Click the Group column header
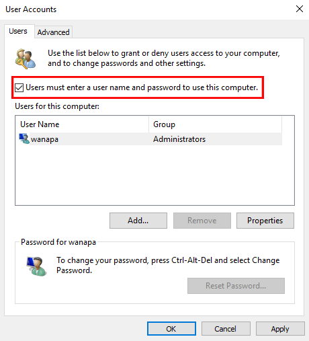This screenshot has height=341, width=309. (x=215, y=124)
